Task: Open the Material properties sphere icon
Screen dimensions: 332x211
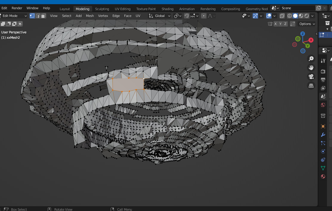Action: click(323, 176)
